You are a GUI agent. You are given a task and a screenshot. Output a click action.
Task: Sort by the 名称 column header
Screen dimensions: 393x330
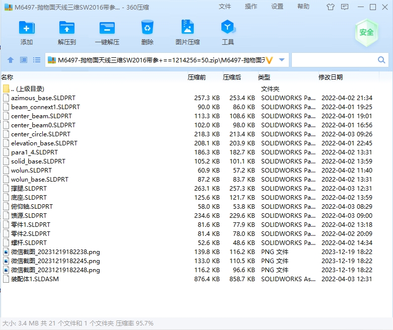coord(7,77)
